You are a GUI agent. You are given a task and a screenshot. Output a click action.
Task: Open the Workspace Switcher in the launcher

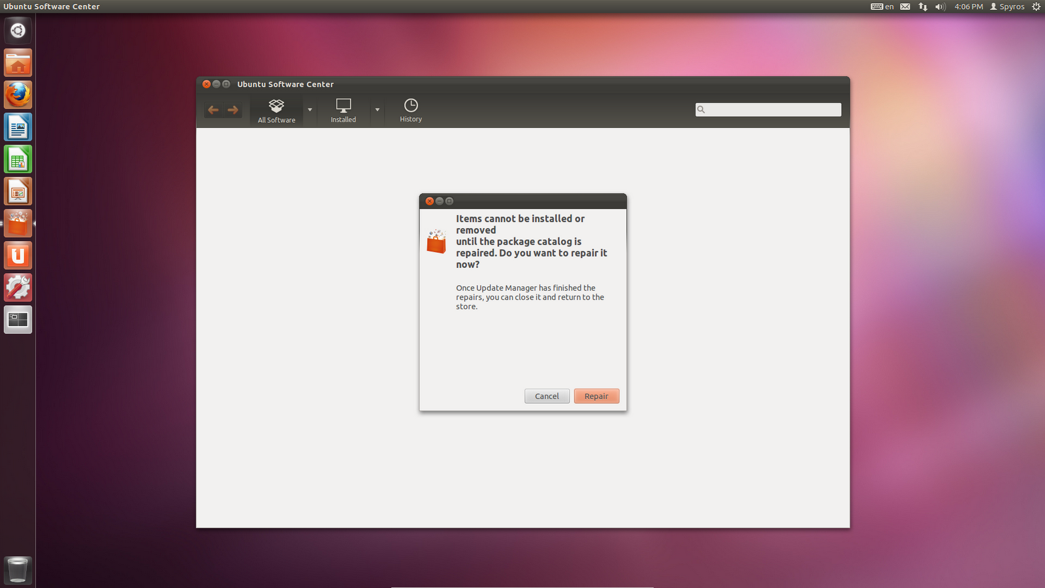(18, 319)
